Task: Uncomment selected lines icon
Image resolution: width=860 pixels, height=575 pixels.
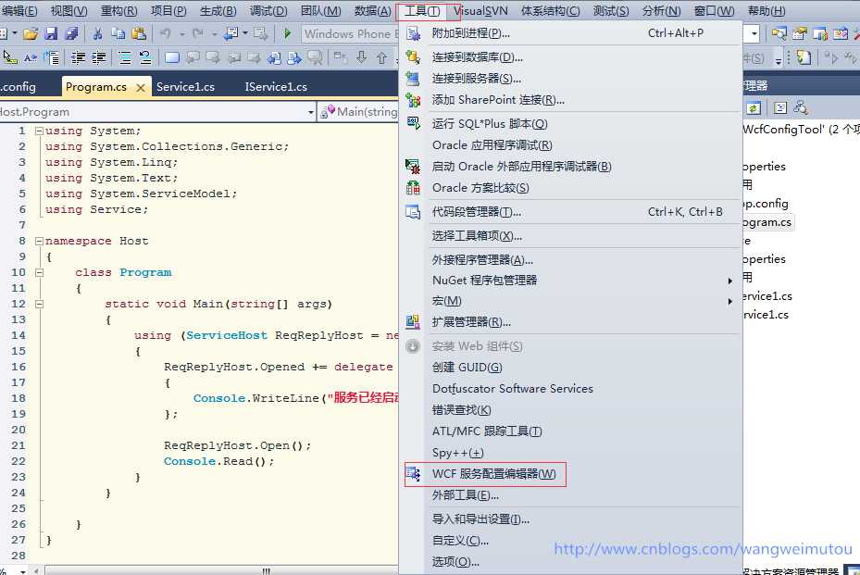Action: [x=145, y=57]
